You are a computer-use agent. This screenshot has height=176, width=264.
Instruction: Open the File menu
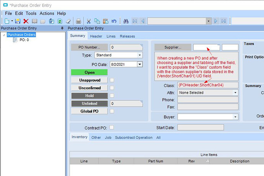click(x=8, y=13)
